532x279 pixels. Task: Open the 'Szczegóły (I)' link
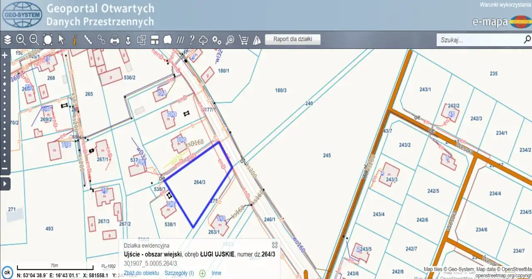179,273
